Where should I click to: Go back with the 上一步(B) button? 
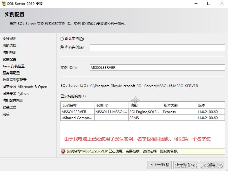click(159, 165)
